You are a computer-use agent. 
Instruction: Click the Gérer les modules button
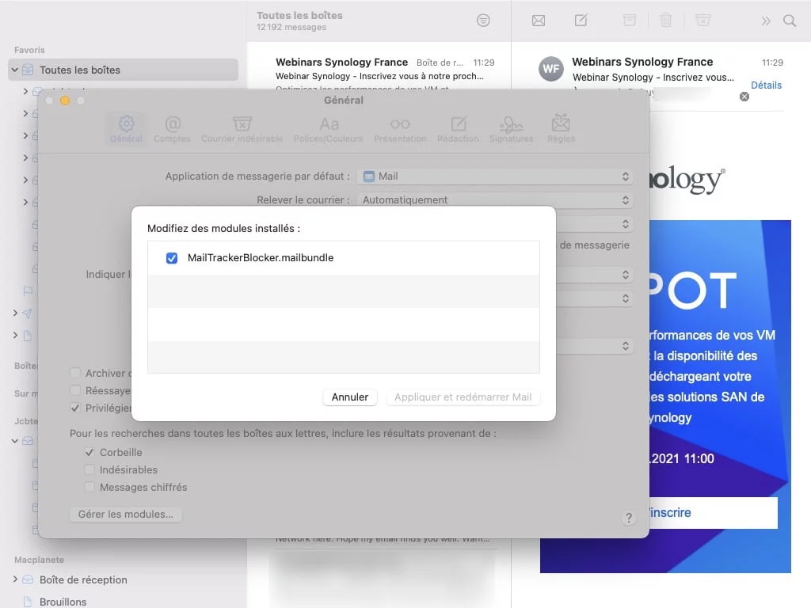tap(126, 515)
